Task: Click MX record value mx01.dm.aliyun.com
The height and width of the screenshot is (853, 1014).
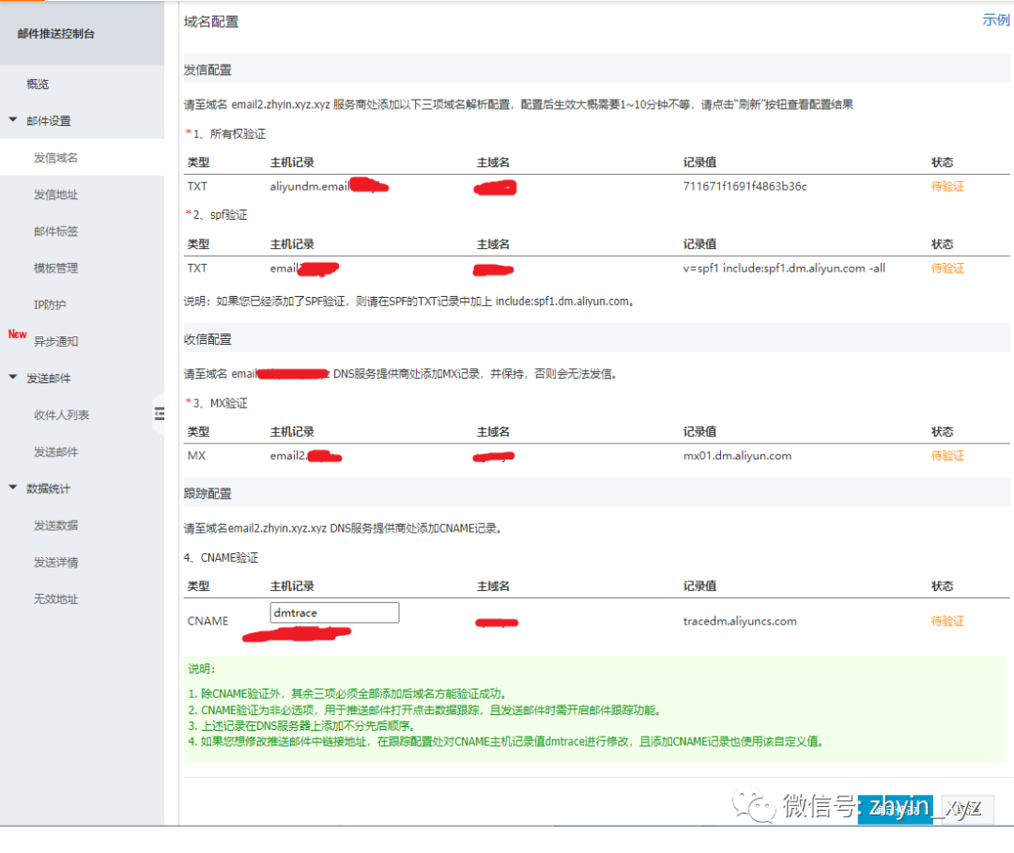Action: click(737, 457)
